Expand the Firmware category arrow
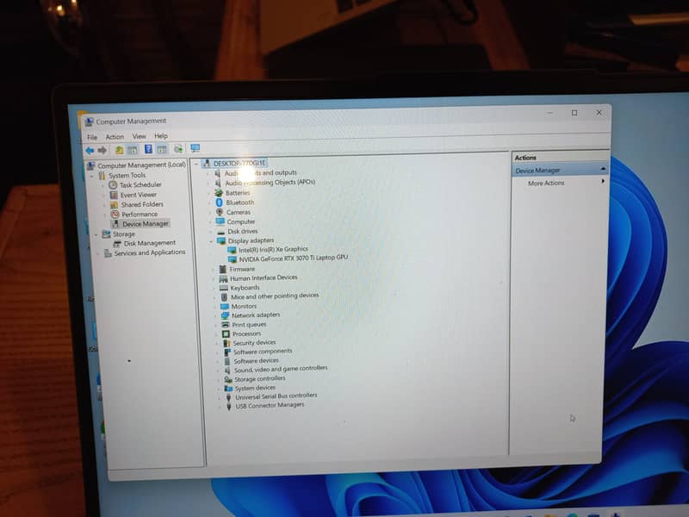The width and height of the screenshot is (689, 517). (x=214, y=270)
